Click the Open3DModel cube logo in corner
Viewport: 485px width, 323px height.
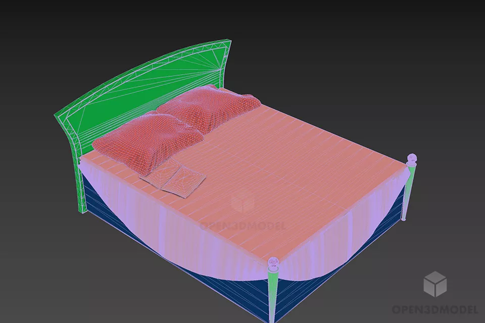point(434,284)
